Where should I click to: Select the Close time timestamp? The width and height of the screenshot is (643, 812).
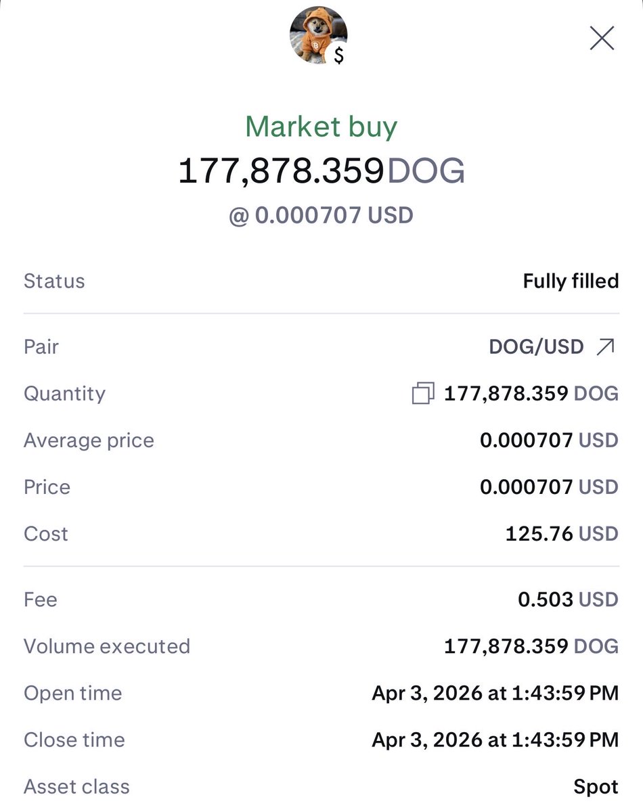(x=495, y=740)
